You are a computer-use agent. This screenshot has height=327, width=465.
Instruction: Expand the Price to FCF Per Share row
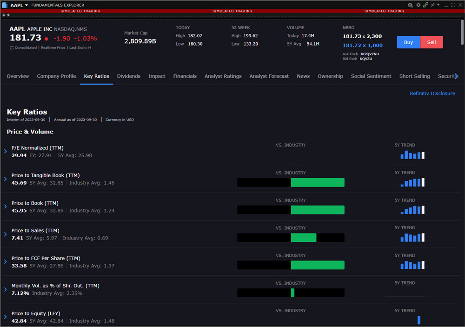[5, 262]
